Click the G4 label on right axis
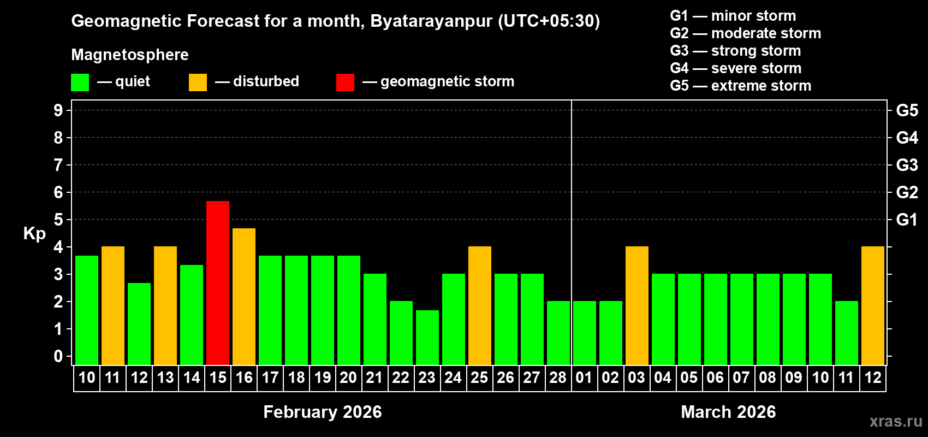The image size is (928, 437). [907, 138]
